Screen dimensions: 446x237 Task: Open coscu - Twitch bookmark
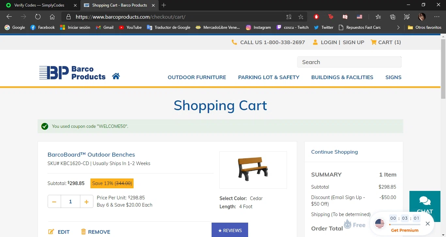(x=292, y=27)
